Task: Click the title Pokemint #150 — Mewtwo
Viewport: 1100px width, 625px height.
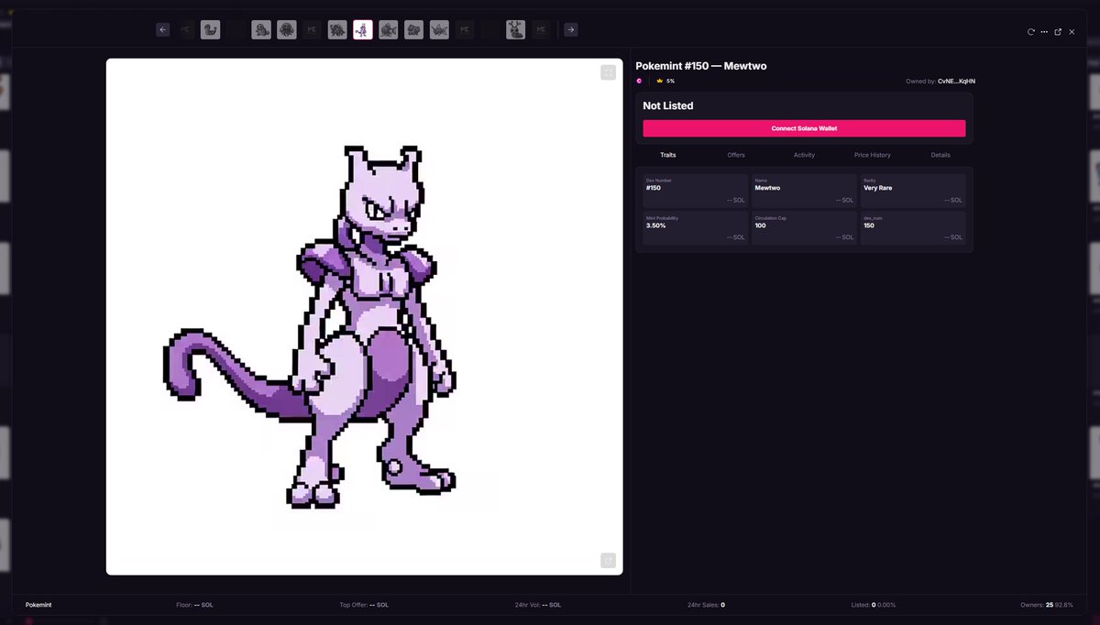Action: click(701, 66)
